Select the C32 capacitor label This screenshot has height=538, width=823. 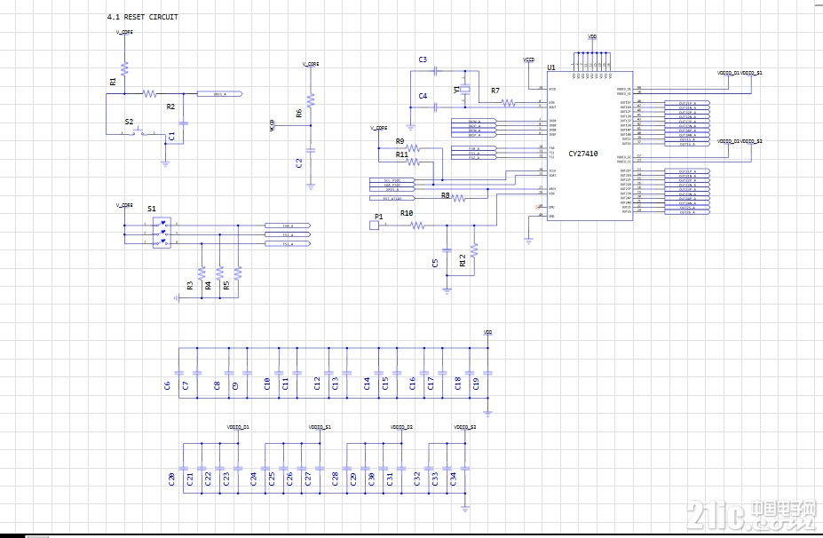point(416,479)
